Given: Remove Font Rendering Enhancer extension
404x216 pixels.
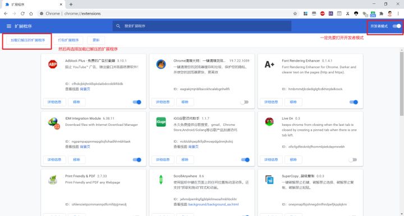Looking at the screenshot, I should click(x=293, y=102).
